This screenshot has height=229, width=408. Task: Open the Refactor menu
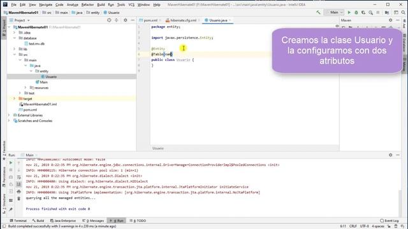pyautogui.click(x=87, y=4)
